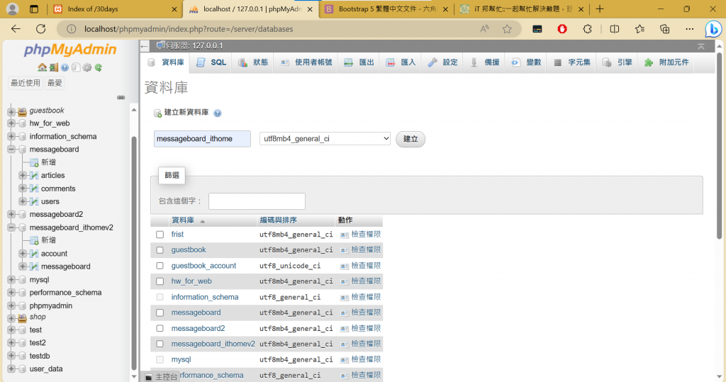Open the 設定 settings tab
The image size is (726, 382).
tap(442, 62)
